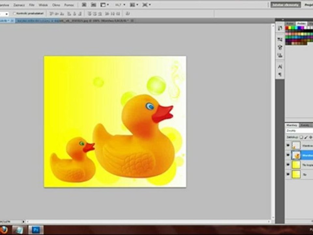Hide the topmost Warstwa layer
This screenshot has width=313, height=235.
pyautogui.click(x=288, y=146)
